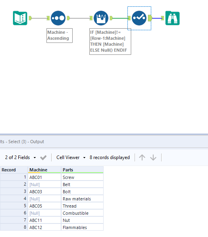Sort by the Machine column header
Image resolution: width=208 pixels, height=237 pixels.
coord(44,170)
